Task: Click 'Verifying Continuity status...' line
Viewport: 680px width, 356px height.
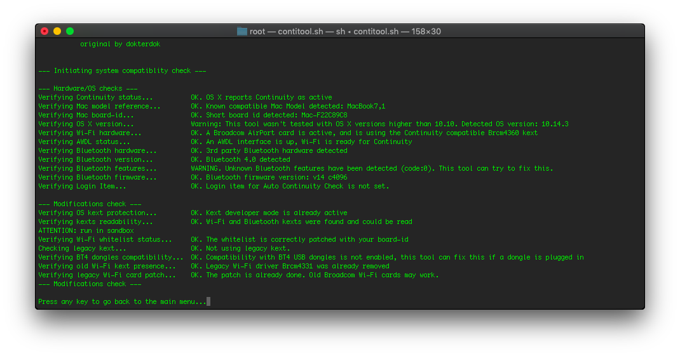Action: point(95,98)
